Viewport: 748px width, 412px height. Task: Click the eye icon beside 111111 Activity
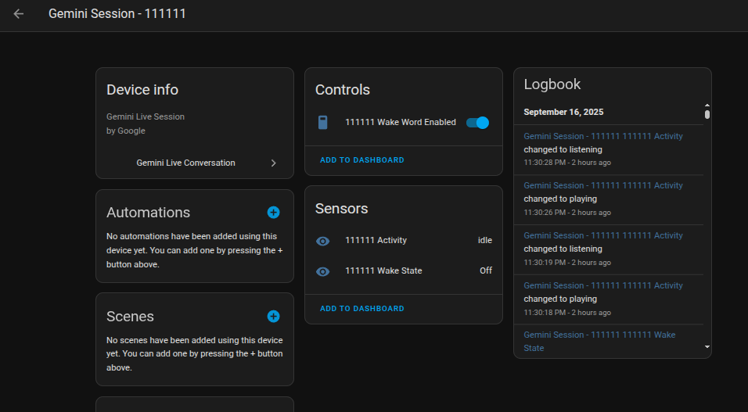coord(322,241)
